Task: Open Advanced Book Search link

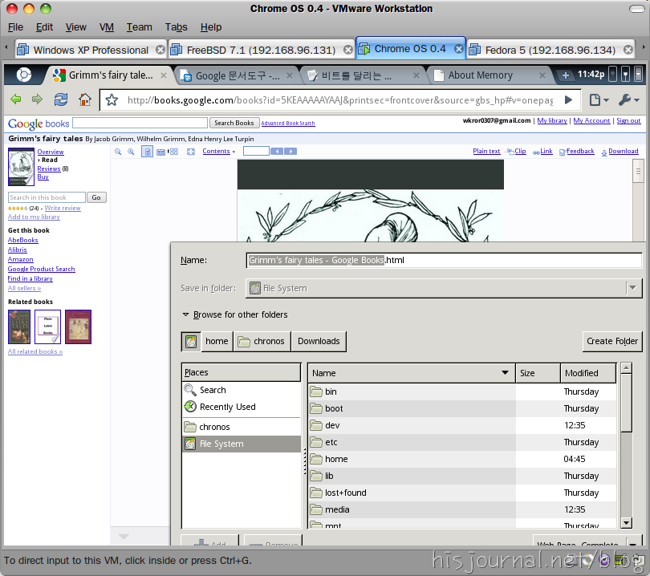Action: [288, 123]
